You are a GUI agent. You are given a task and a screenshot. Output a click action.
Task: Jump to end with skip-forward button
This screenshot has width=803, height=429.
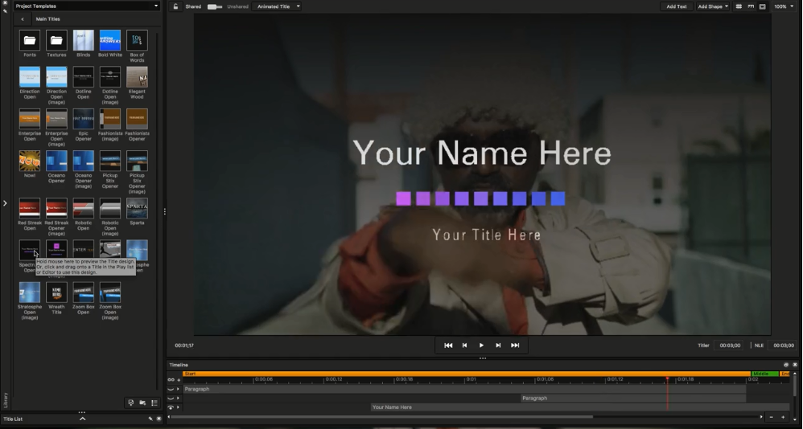coord(515,345)
